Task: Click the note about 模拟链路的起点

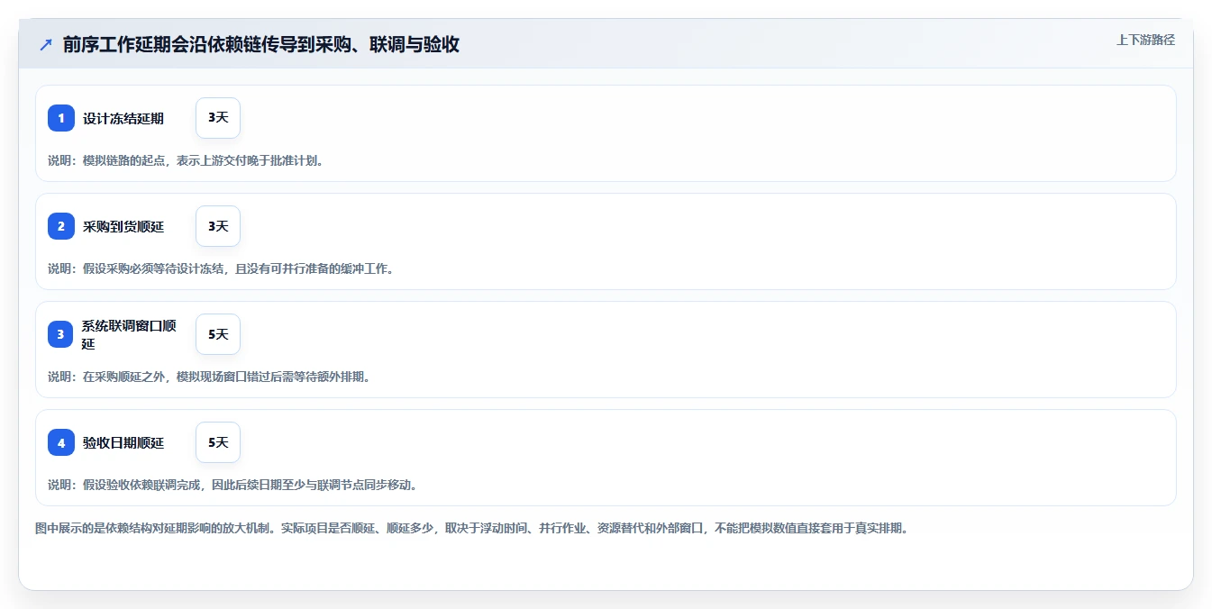Action: [x=186, y=160]
